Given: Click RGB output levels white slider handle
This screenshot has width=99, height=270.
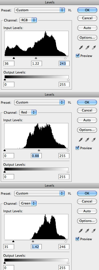Looking at the screenshot, I should (x=68, y=79).
